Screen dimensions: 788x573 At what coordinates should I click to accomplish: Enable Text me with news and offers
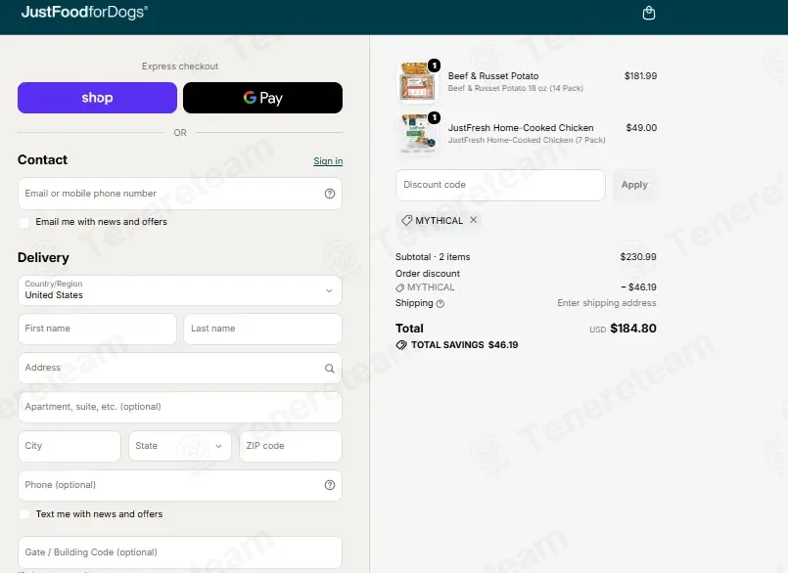coord(24,514)
